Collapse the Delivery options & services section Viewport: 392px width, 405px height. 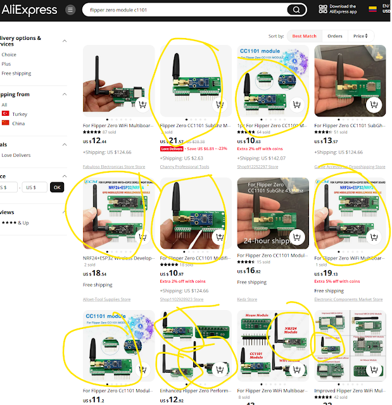point(65,40)
